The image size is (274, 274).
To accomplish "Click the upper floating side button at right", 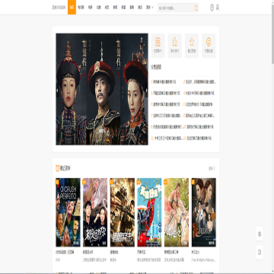I will tap(260, 234).
